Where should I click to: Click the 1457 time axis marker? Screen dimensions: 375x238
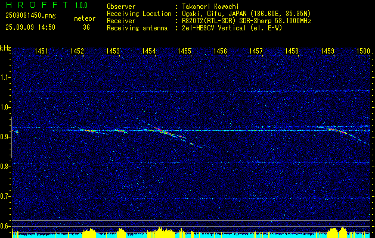256,51
